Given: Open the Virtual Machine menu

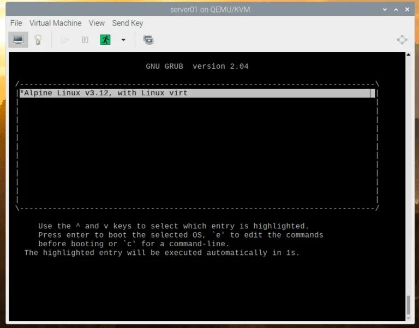Looking at the screenshot, I should (x=55, y=23).
